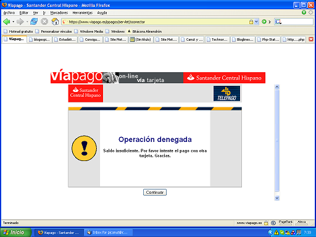Switch to the blogespi... tab
The height and width of the screenshot is (237, 316).
[39, 39]
